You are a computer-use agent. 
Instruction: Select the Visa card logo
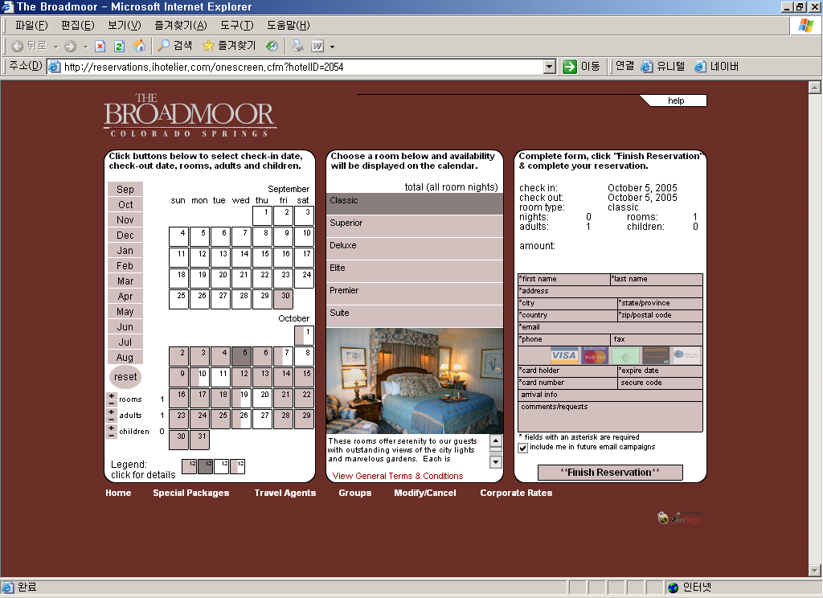[x=564, y=355]
